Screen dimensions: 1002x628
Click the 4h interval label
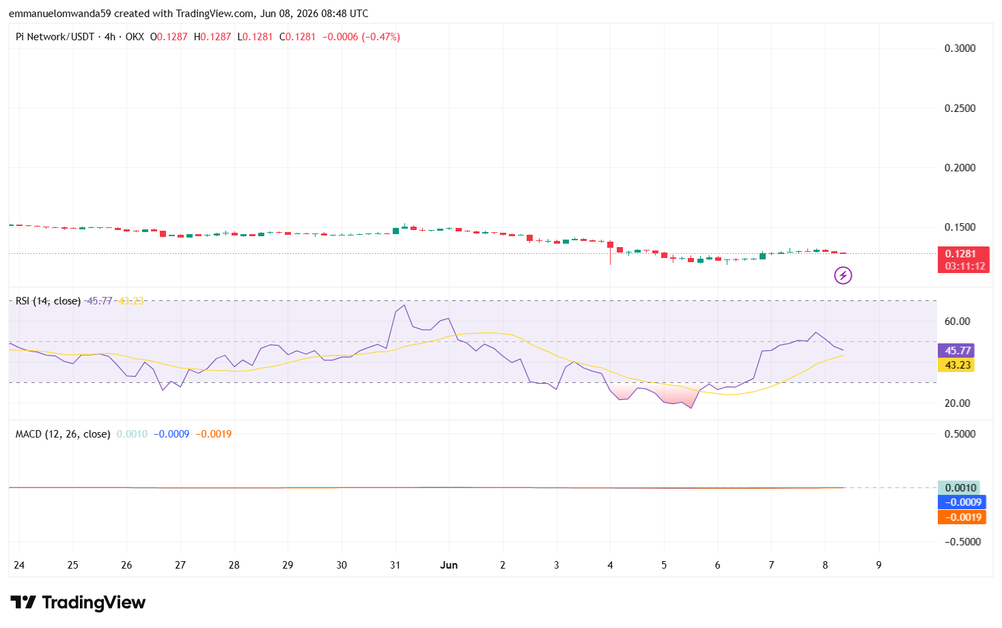click(x=110, y=37)
